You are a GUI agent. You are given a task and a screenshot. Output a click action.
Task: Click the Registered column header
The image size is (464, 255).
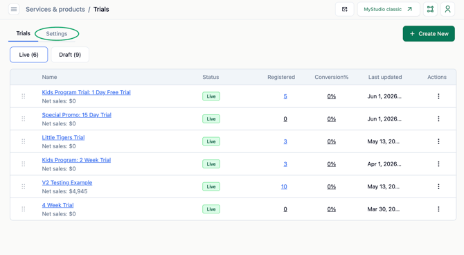coord(281,77)
